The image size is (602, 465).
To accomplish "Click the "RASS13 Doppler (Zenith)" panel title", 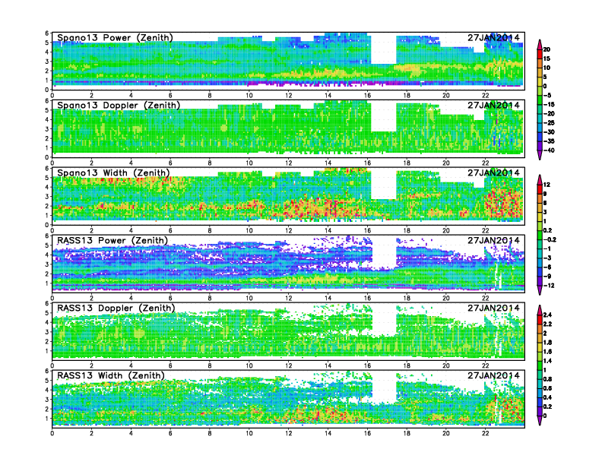I will coord(116,308).
